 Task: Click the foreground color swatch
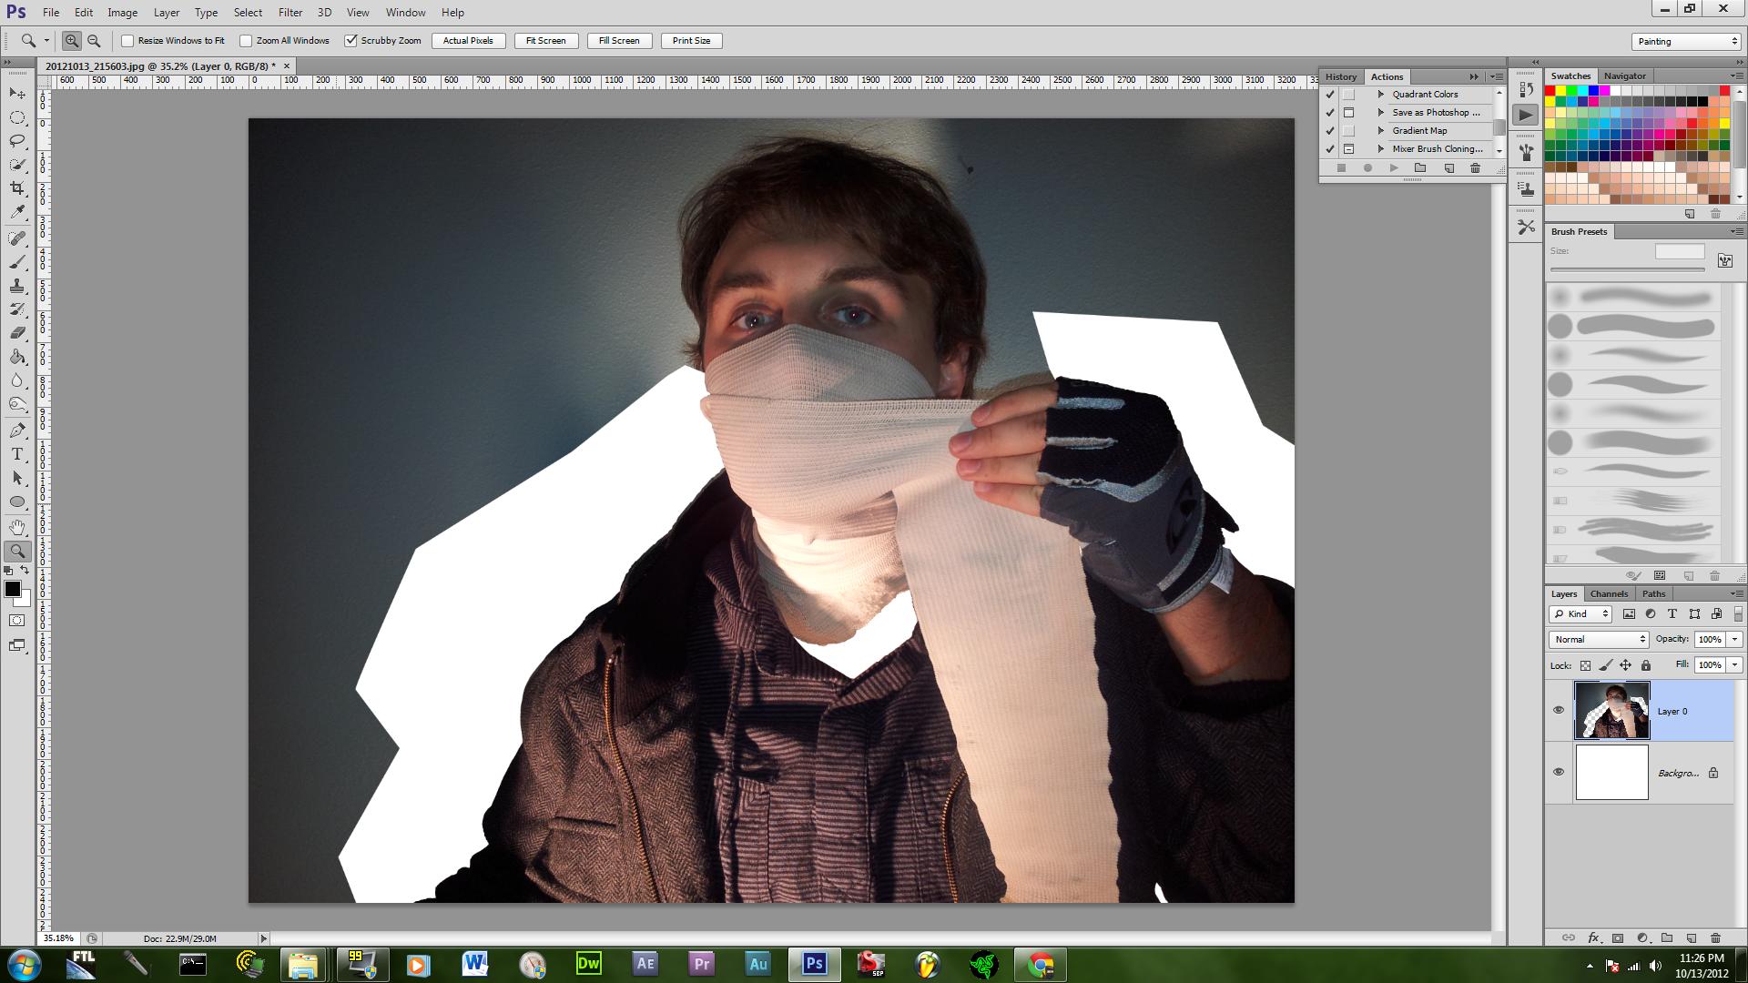coord(12,589)
